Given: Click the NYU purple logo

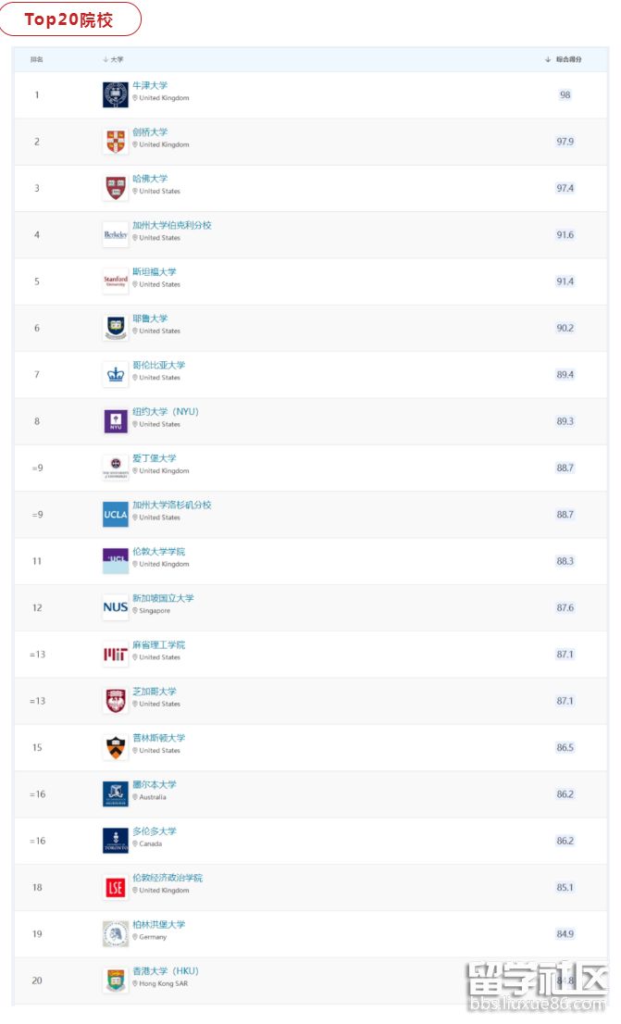Looking at the screenshot, I should [116, 421].
